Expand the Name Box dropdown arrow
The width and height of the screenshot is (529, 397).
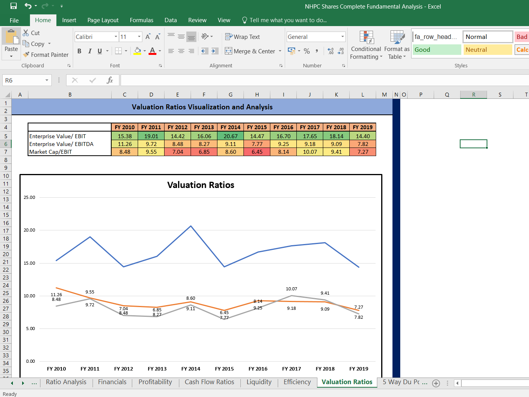pyautogui.click(x=47, y=80)
